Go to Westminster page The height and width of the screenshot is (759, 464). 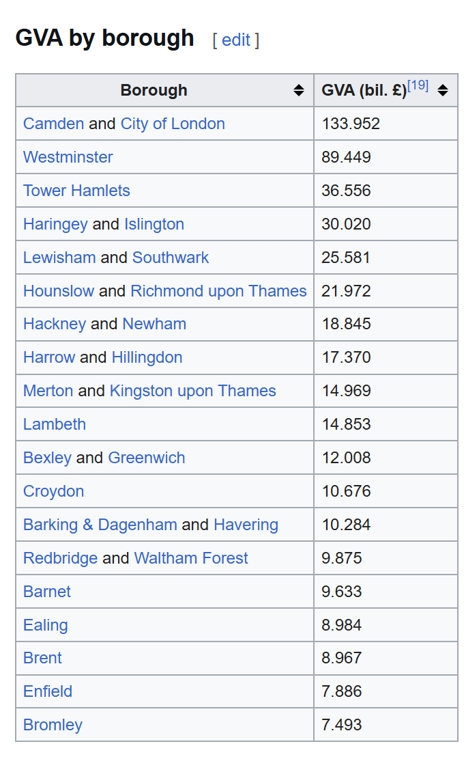pyautogui.click(x=68, y=157)
